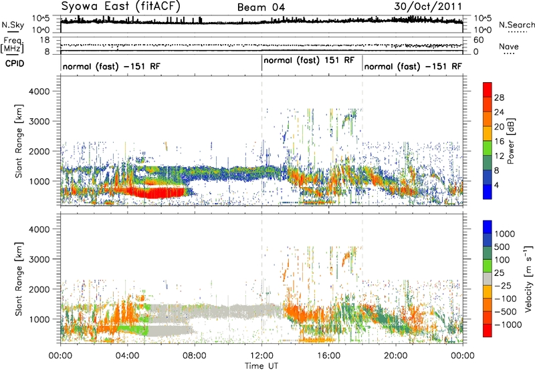Click the red top of Power colorbar
The image size is (535, 370).
click(488, 89)
